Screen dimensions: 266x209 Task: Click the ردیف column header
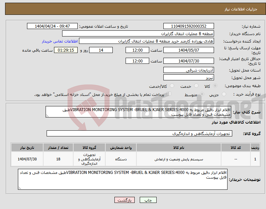click(255, 148)
